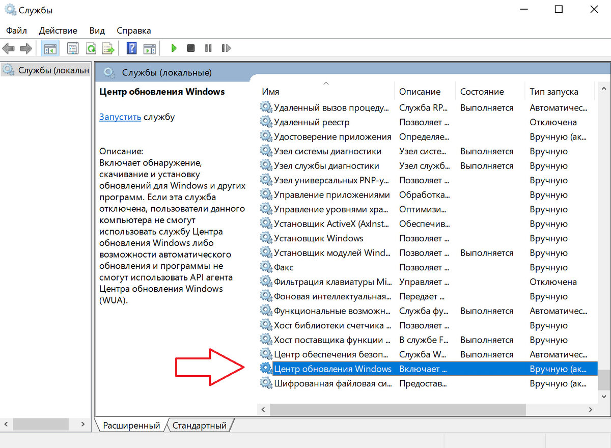Image resolution: width=611 pixels, height=448 pixels.
Task: Select Шифрованная файловая си... service name
Action: [332, 383]
